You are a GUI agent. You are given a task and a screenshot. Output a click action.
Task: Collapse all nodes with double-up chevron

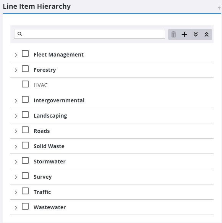(206, 34)
